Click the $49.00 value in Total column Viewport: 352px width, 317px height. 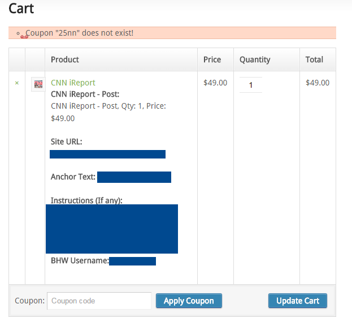318,83
